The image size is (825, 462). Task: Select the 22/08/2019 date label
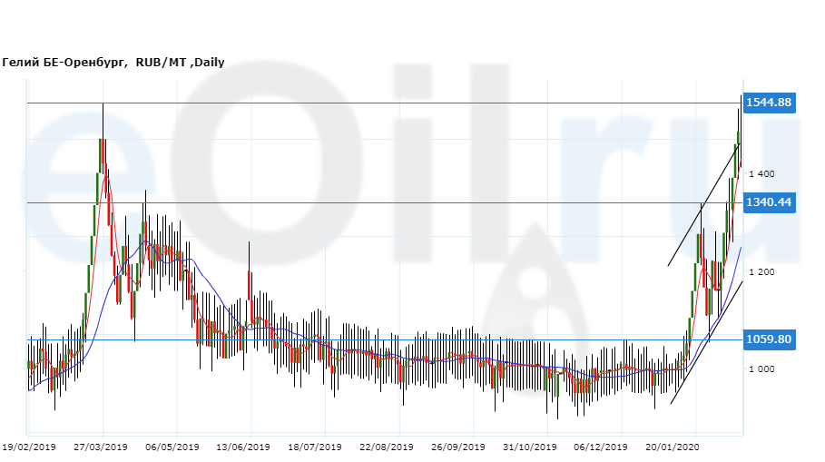pyautogui.click(x=387, y=447)
